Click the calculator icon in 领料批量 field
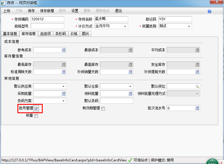The height and width of the screenshot is (164, 224). point(130,93)
